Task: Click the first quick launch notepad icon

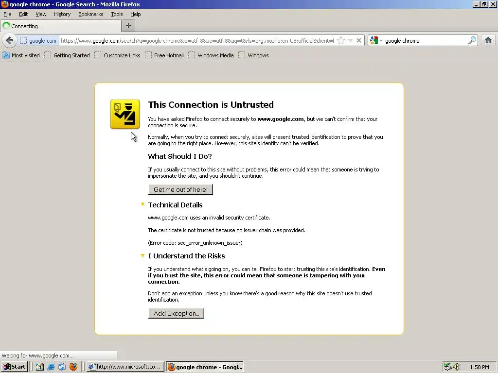Action: pos(40,367)
